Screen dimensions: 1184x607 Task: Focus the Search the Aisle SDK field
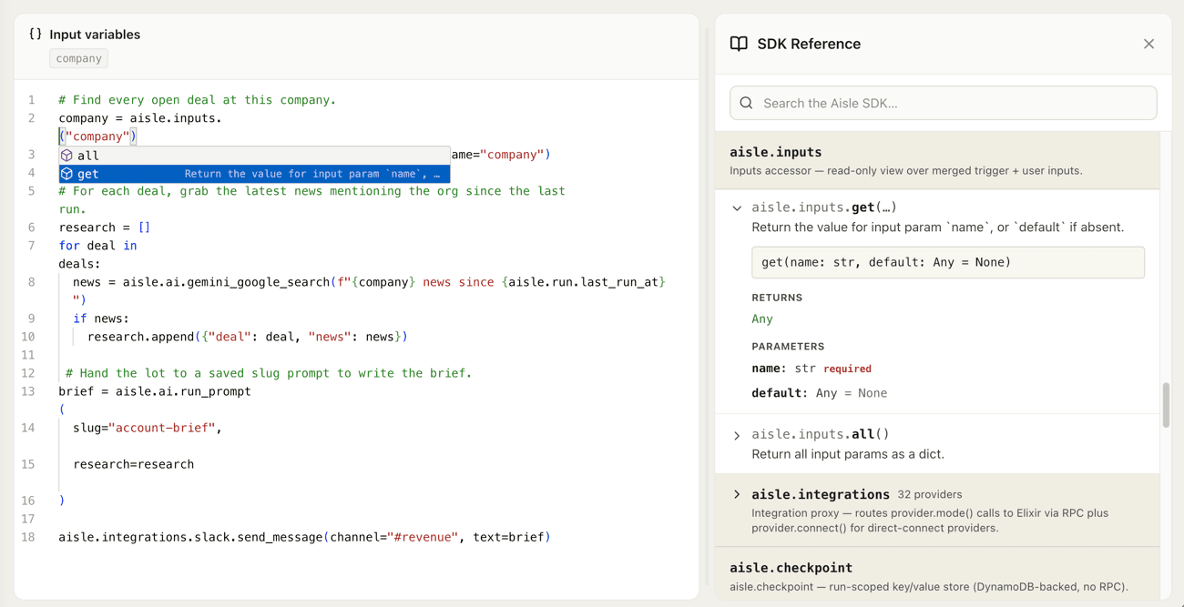point(944,103)
